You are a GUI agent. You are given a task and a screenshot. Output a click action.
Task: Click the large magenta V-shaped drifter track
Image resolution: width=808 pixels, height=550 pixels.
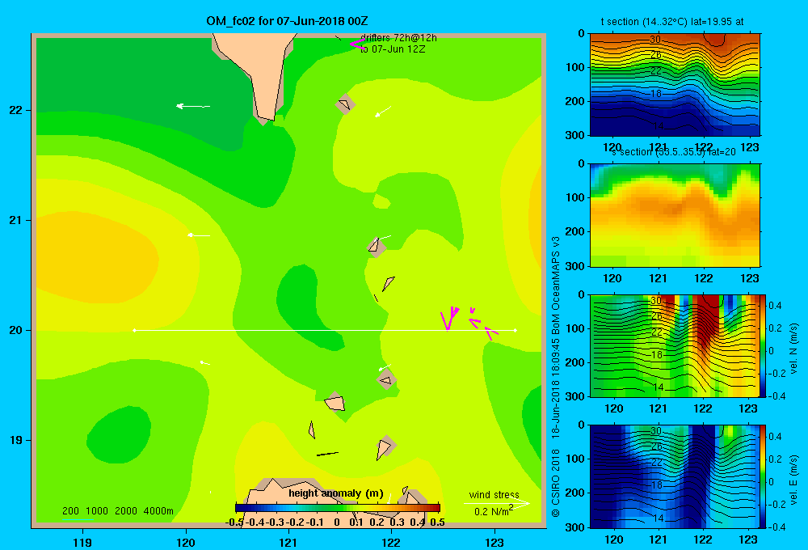449,319
